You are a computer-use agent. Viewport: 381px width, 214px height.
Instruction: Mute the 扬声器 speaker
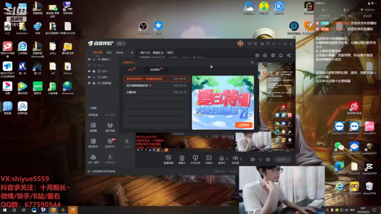click(x=235, y=160)
